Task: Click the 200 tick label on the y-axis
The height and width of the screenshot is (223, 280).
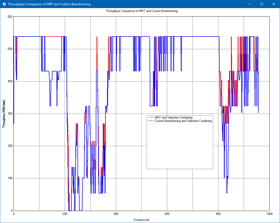Action: click(x=10, y=146)
